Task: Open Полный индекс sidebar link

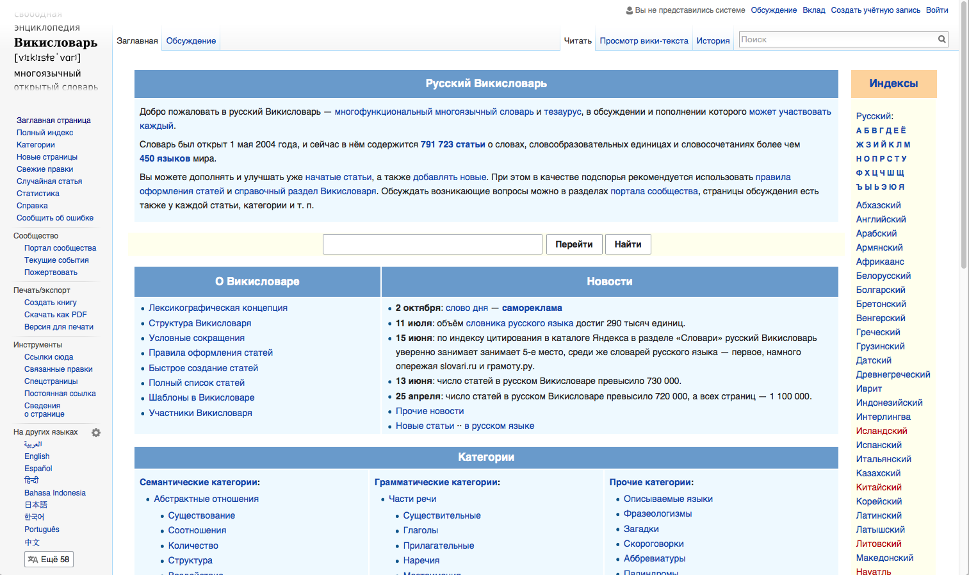Action: [x=45, y=133]
